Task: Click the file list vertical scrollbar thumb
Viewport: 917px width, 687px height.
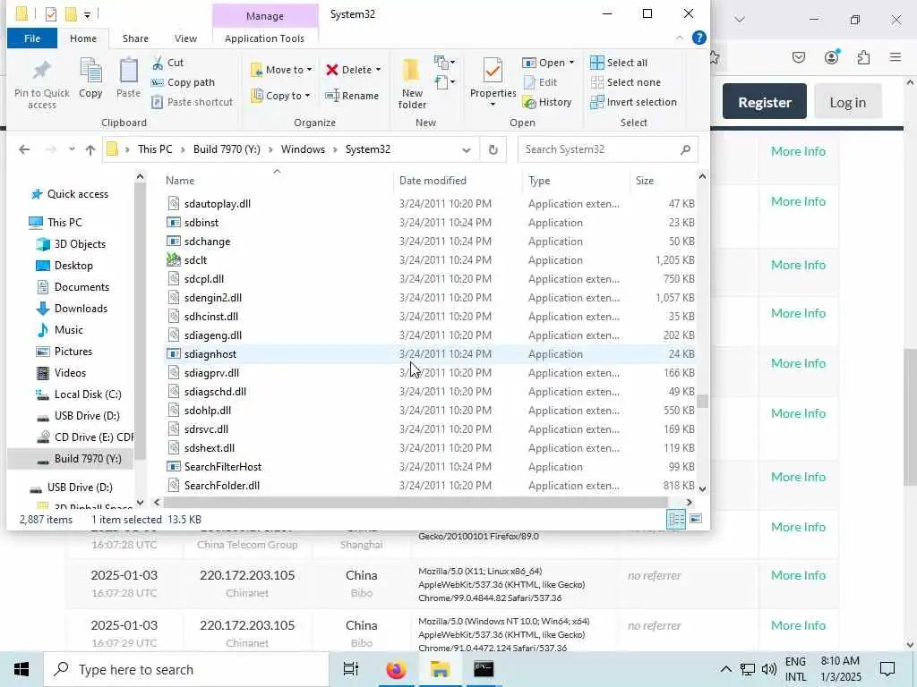Action: tap(702, 402)
